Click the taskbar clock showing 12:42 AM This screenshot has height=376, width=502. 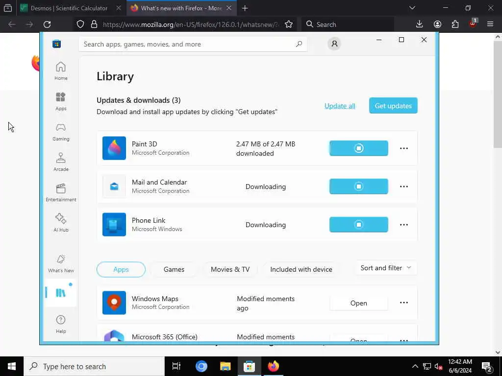click(x=460, y=362)
